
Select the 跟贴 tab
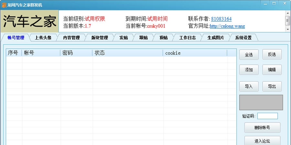tap(144, 38)
